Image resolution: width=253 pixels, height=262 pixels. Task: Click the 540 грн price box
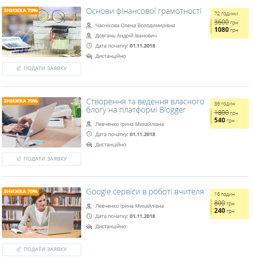(x=230, y=114)
